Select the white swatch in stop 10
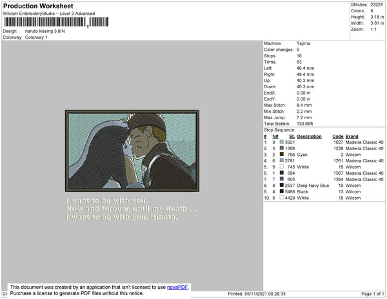This screenshot has height=299, width=387. (x=282, y=197)
